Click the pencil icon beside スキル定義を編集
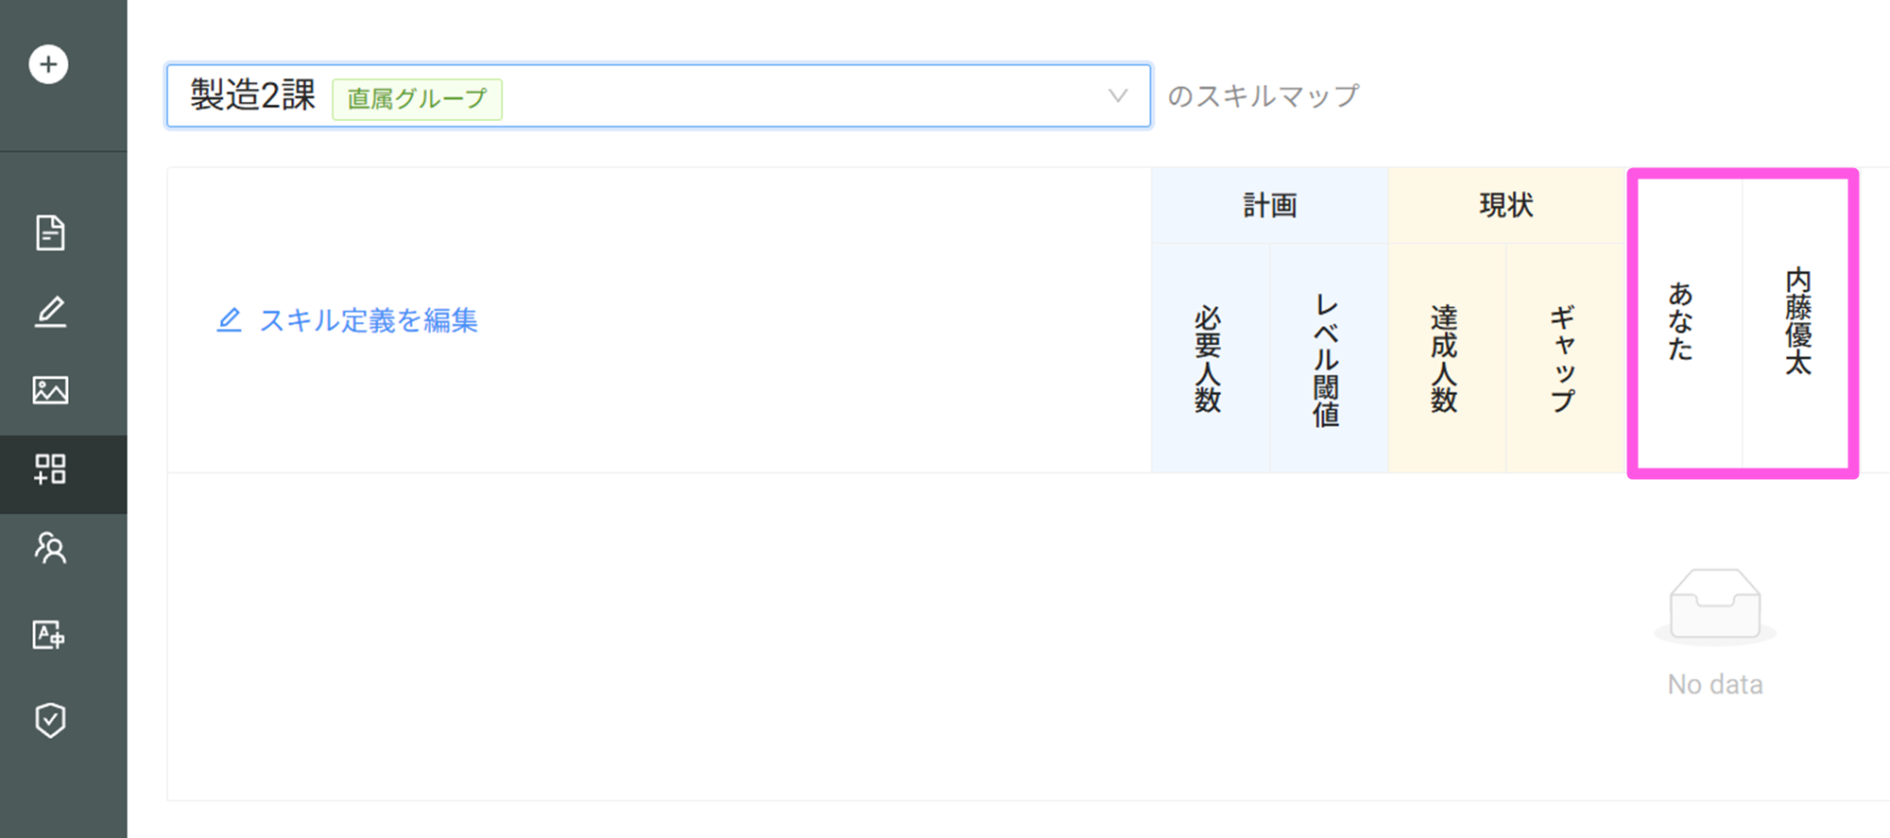 (229, 320)
